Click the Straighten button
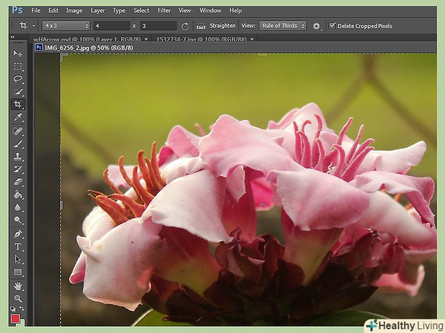Screen dimensions: 445x333 pos(216,26)
